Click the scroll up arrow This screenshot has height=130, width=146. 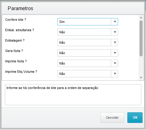coord(141,17)
